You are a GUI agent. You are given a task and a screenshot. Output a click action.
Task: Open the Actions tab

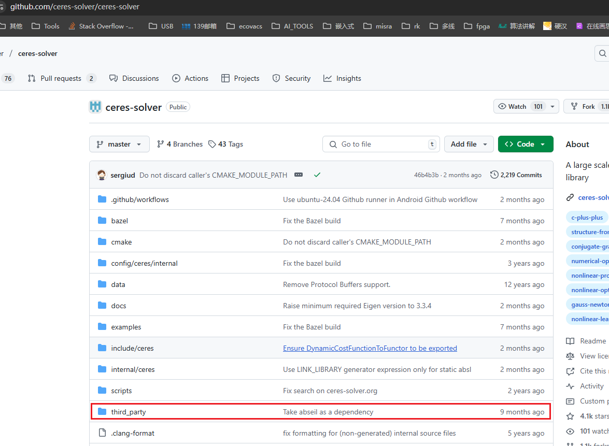point(190,78)
